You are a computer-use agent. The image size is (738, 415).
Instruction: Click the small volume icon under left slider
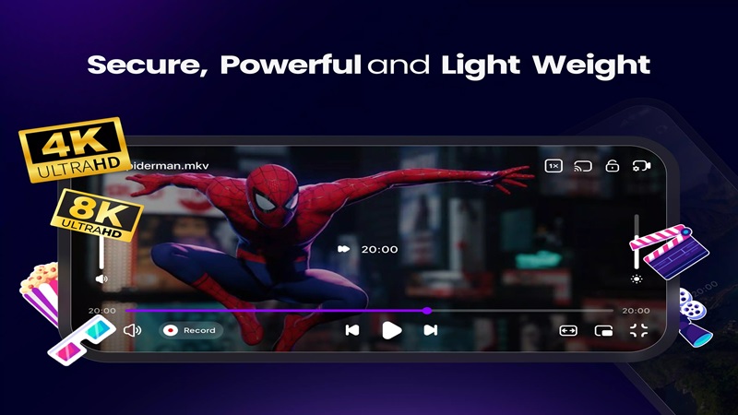coord(101,279)
